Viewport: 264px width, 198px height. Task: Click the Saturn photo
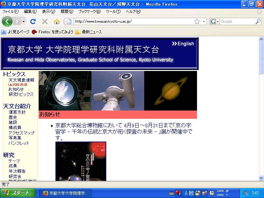[x=171, y=91]
